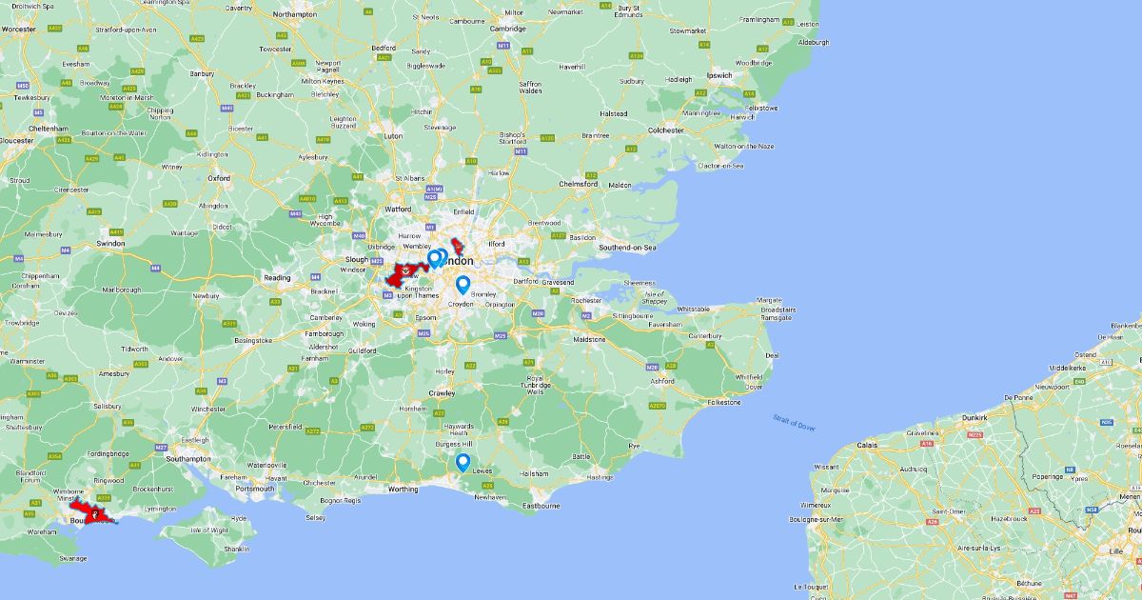Image resolution: width=1142 pixels, height=600 pixels.
Task: Click the front blue pin in central London
Action: [434, 259]
